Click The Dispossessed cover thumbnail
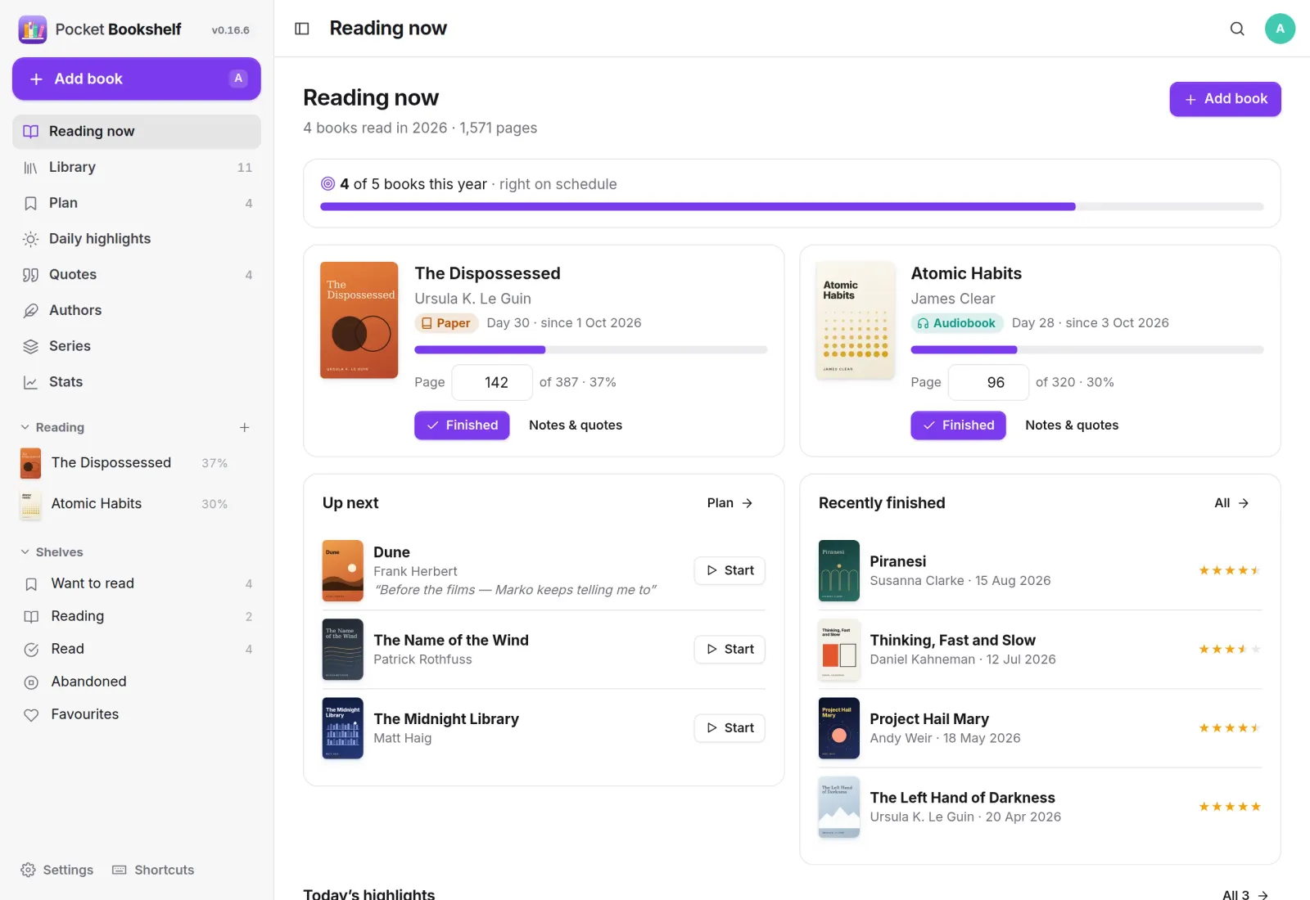Screen dimensions: 1310x900 359,320
